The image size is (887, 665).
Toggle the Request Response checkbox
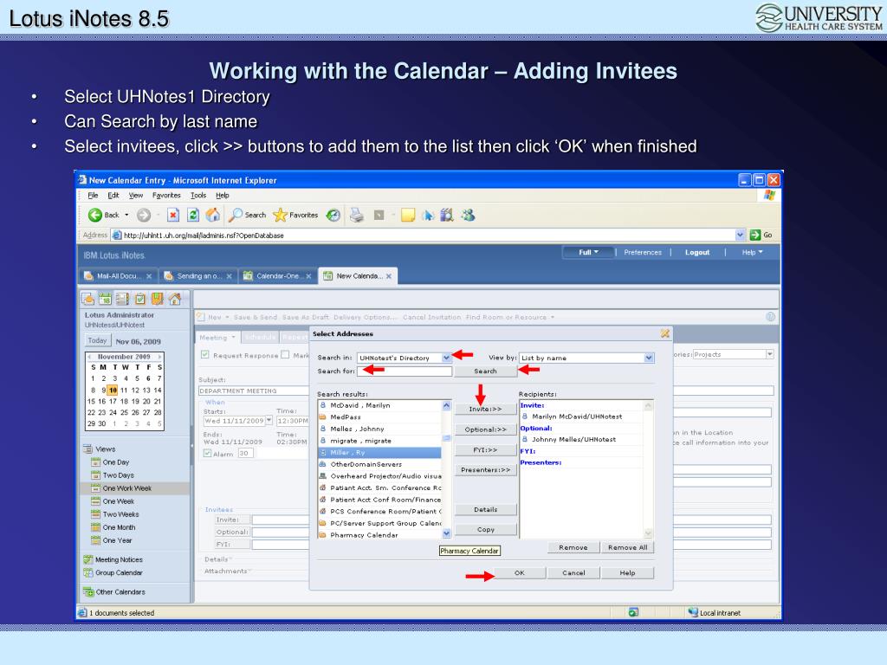(x=204, y=354)
